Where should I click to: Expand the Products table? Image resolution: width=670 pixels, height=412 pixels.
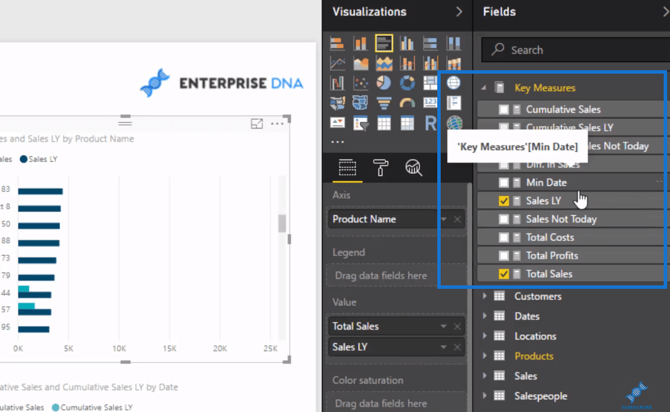pyautogui.click(x=484, y=356)
